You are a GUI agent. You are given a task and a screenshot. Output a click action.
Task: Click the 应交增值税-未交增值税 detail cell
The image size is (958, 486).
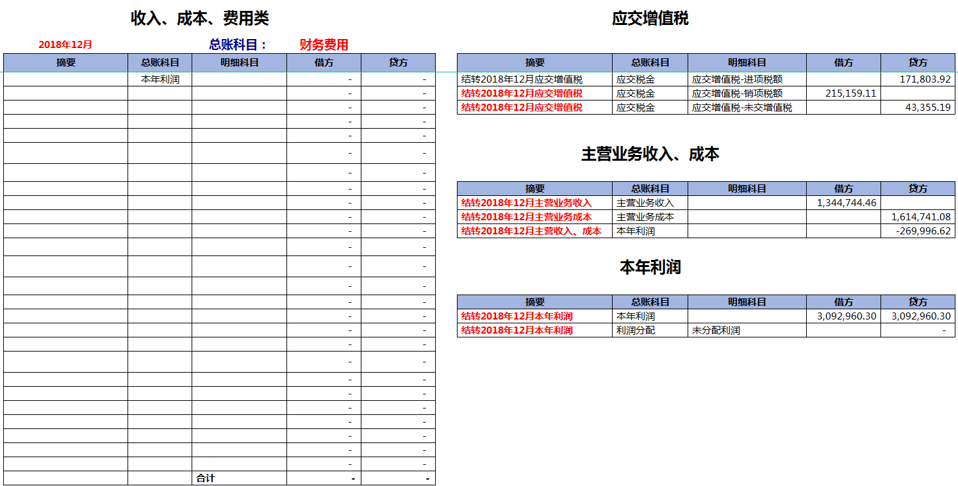point(746,108)
